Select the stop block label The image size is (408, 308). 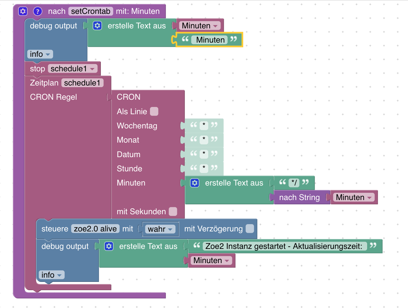coord(37,69)
